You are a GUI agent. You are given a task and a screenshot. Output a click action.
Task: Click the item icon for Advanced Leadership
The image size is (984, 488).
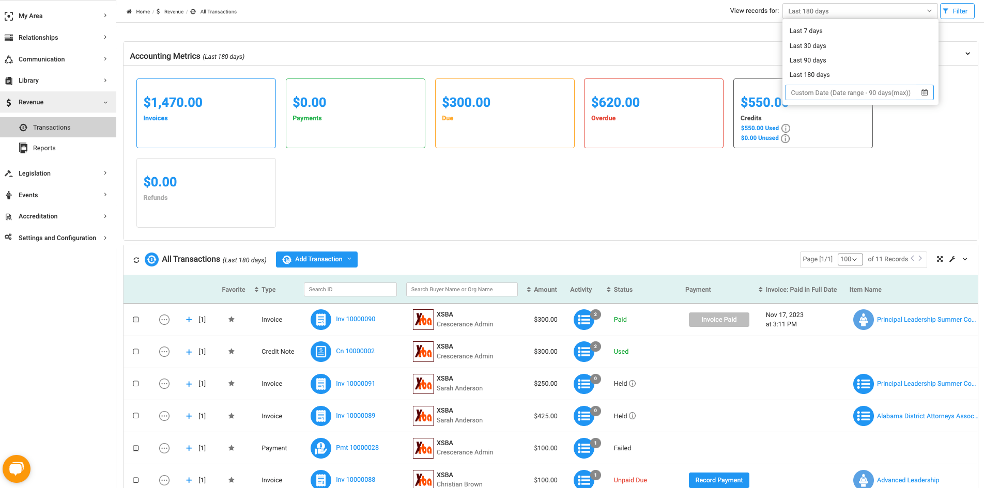tap(864, 480)
